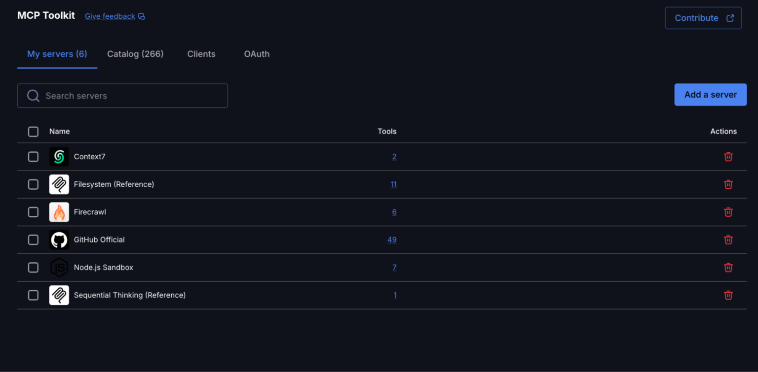Click the Sequential Thinking server icon
Viewport: 758px width, 372px height.
click(59, 295)
